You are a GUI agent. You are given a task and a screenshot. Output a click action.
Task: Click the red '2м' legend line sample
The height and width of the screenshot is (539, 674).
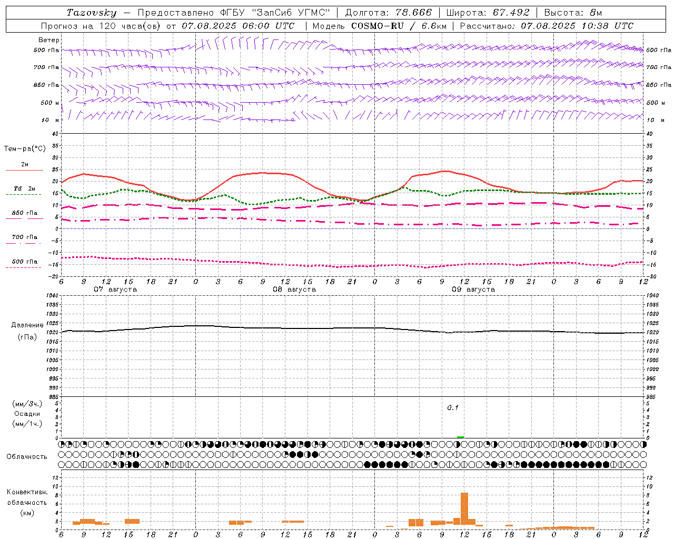pos(24,170)
